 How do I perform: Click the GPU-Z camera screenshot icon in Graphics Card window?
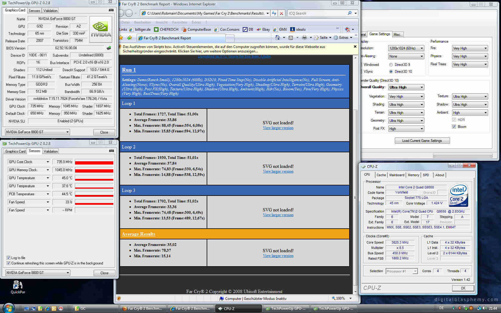tap(111, 10)
